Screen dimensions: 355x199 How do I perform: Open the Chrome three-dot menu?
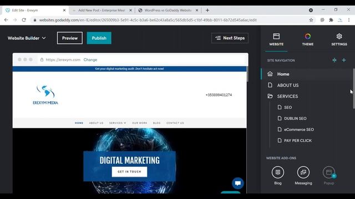(349, 20)
